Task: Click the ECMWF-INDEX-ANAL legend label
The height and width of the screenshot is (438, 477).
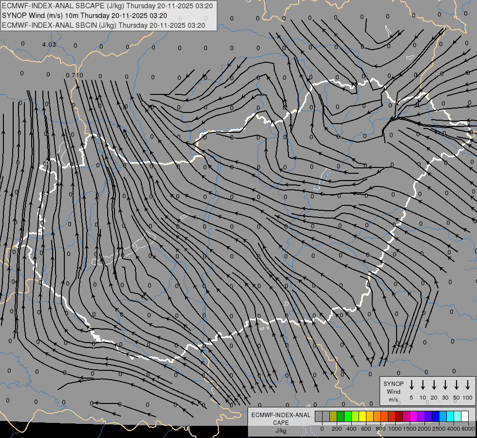Action: [x=281, y=415]
